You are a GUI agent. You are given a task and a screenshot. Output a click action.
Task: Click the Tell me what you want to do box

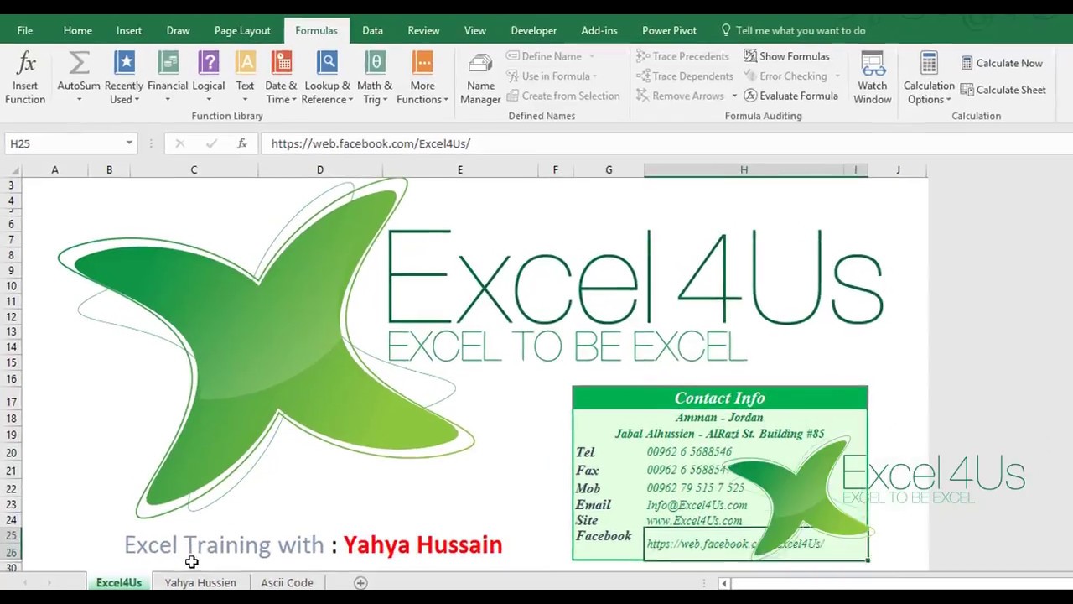pyautogui.click(x=793, y=30)
